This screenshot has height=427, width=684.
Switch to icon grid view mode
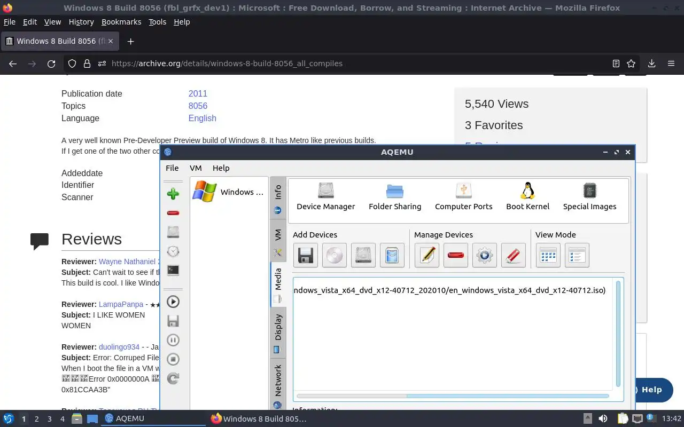pyautogui.click(x=548, y=255)
